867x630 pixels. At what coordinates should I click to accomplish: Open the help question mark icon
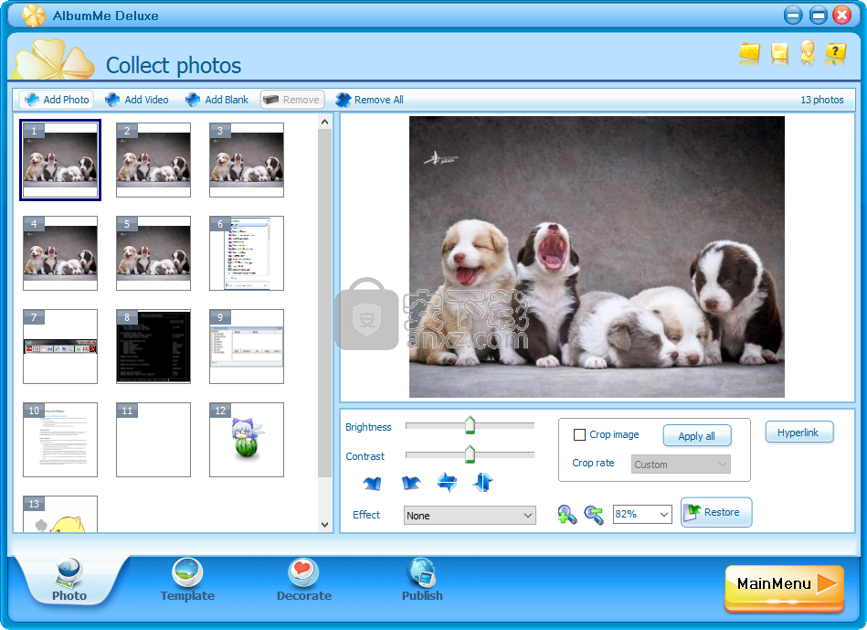pyautogui.click(x=835, y=53)
